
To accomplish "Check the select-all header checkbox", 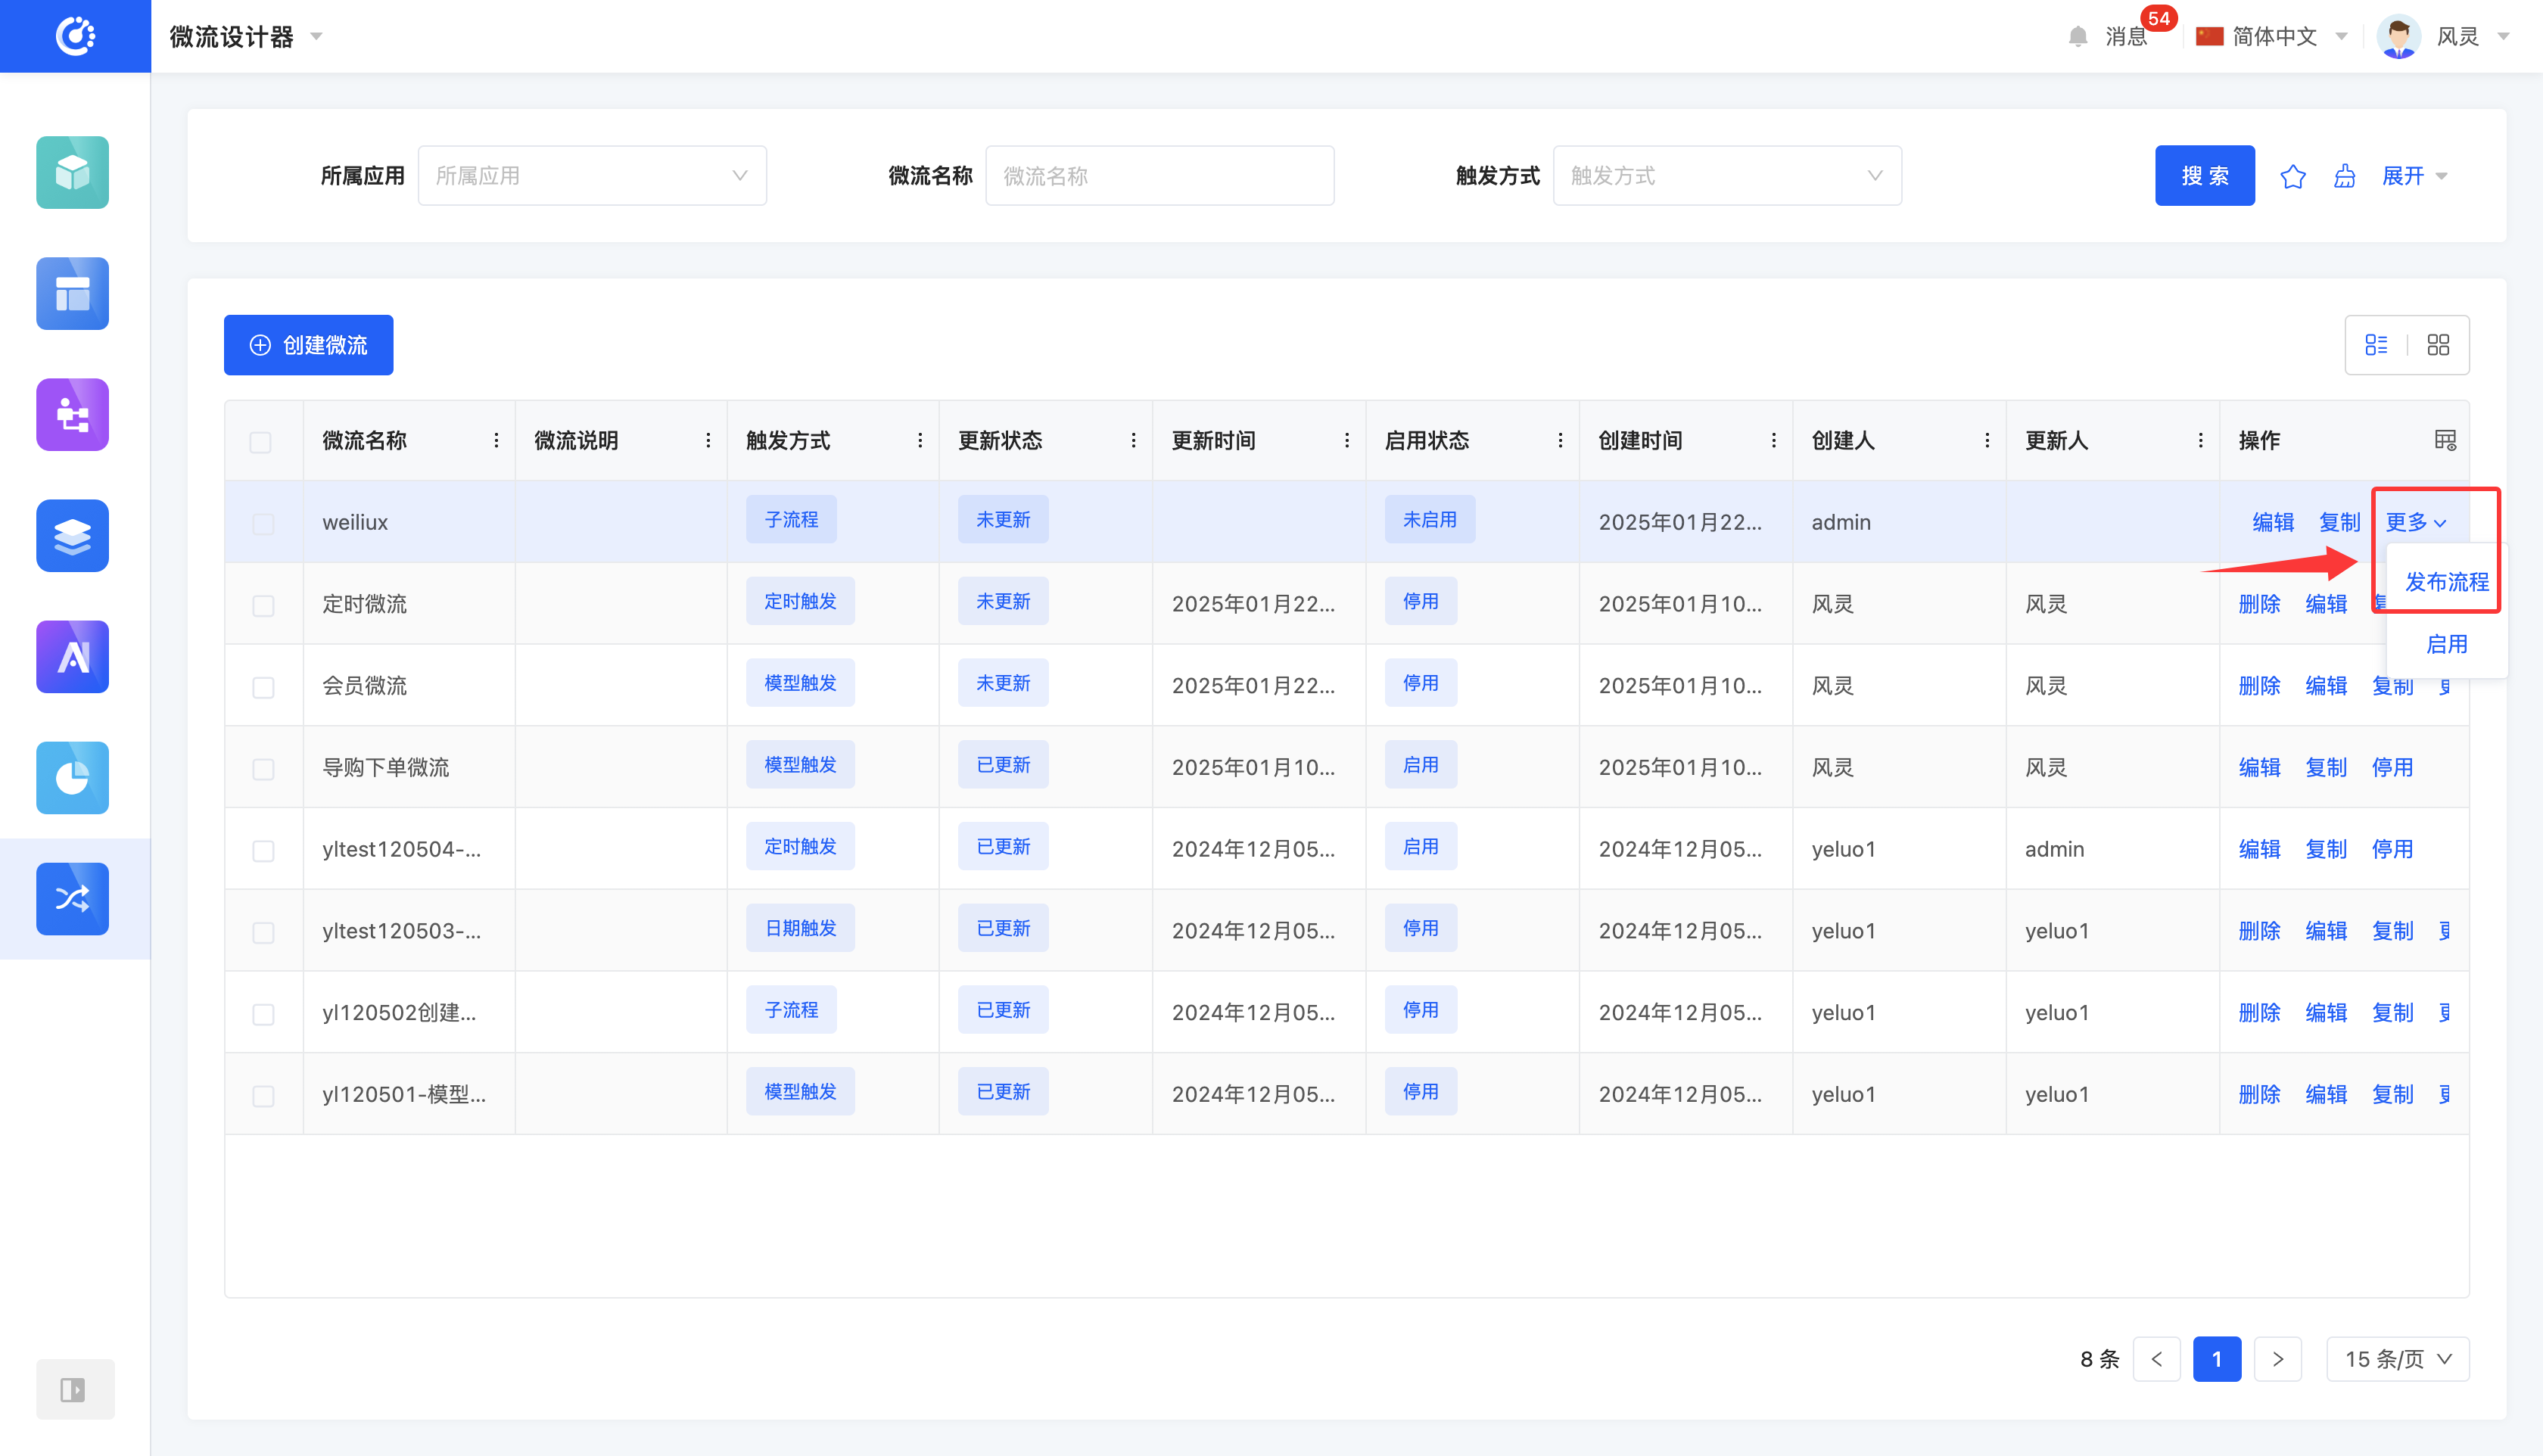I will pos(261,442).
